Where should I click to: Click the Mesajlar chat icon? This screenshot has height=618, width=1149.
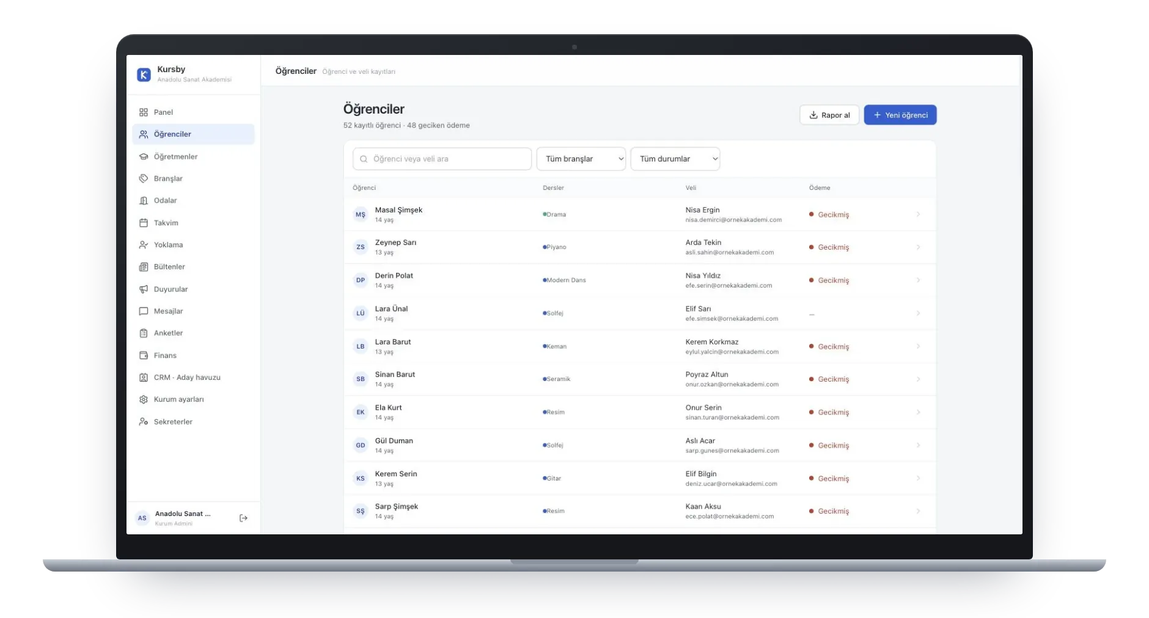pos(144,311)
